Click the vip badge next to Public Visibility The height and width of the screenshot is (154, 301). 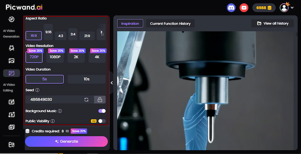94,121
